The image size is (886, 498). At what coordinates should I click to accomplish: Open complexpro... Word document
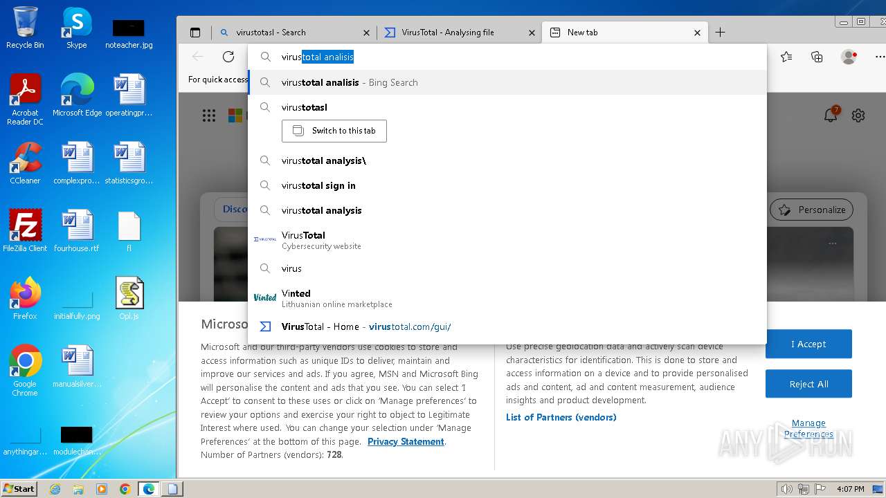coord(77,163)
